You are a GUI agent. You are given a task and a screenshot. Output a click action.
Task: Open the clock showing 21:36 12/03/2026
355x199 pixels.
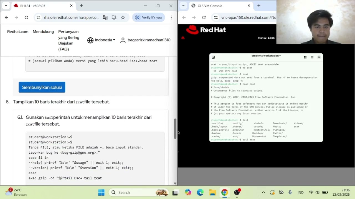click(x=341, y=192)
